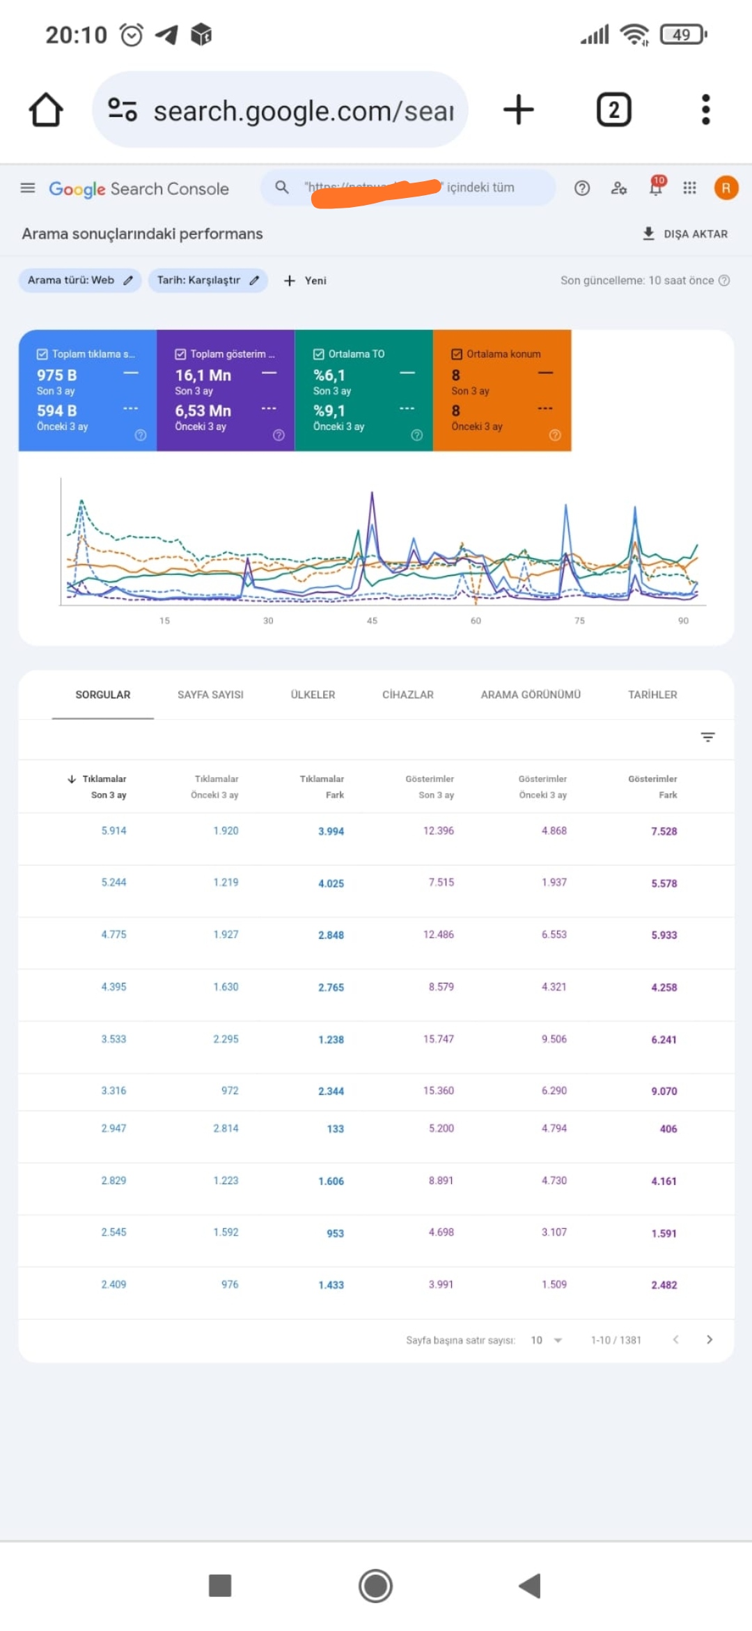Add a new filter with Yeni button
Viewport: 752px width, 1631px height.
point(305,280)
